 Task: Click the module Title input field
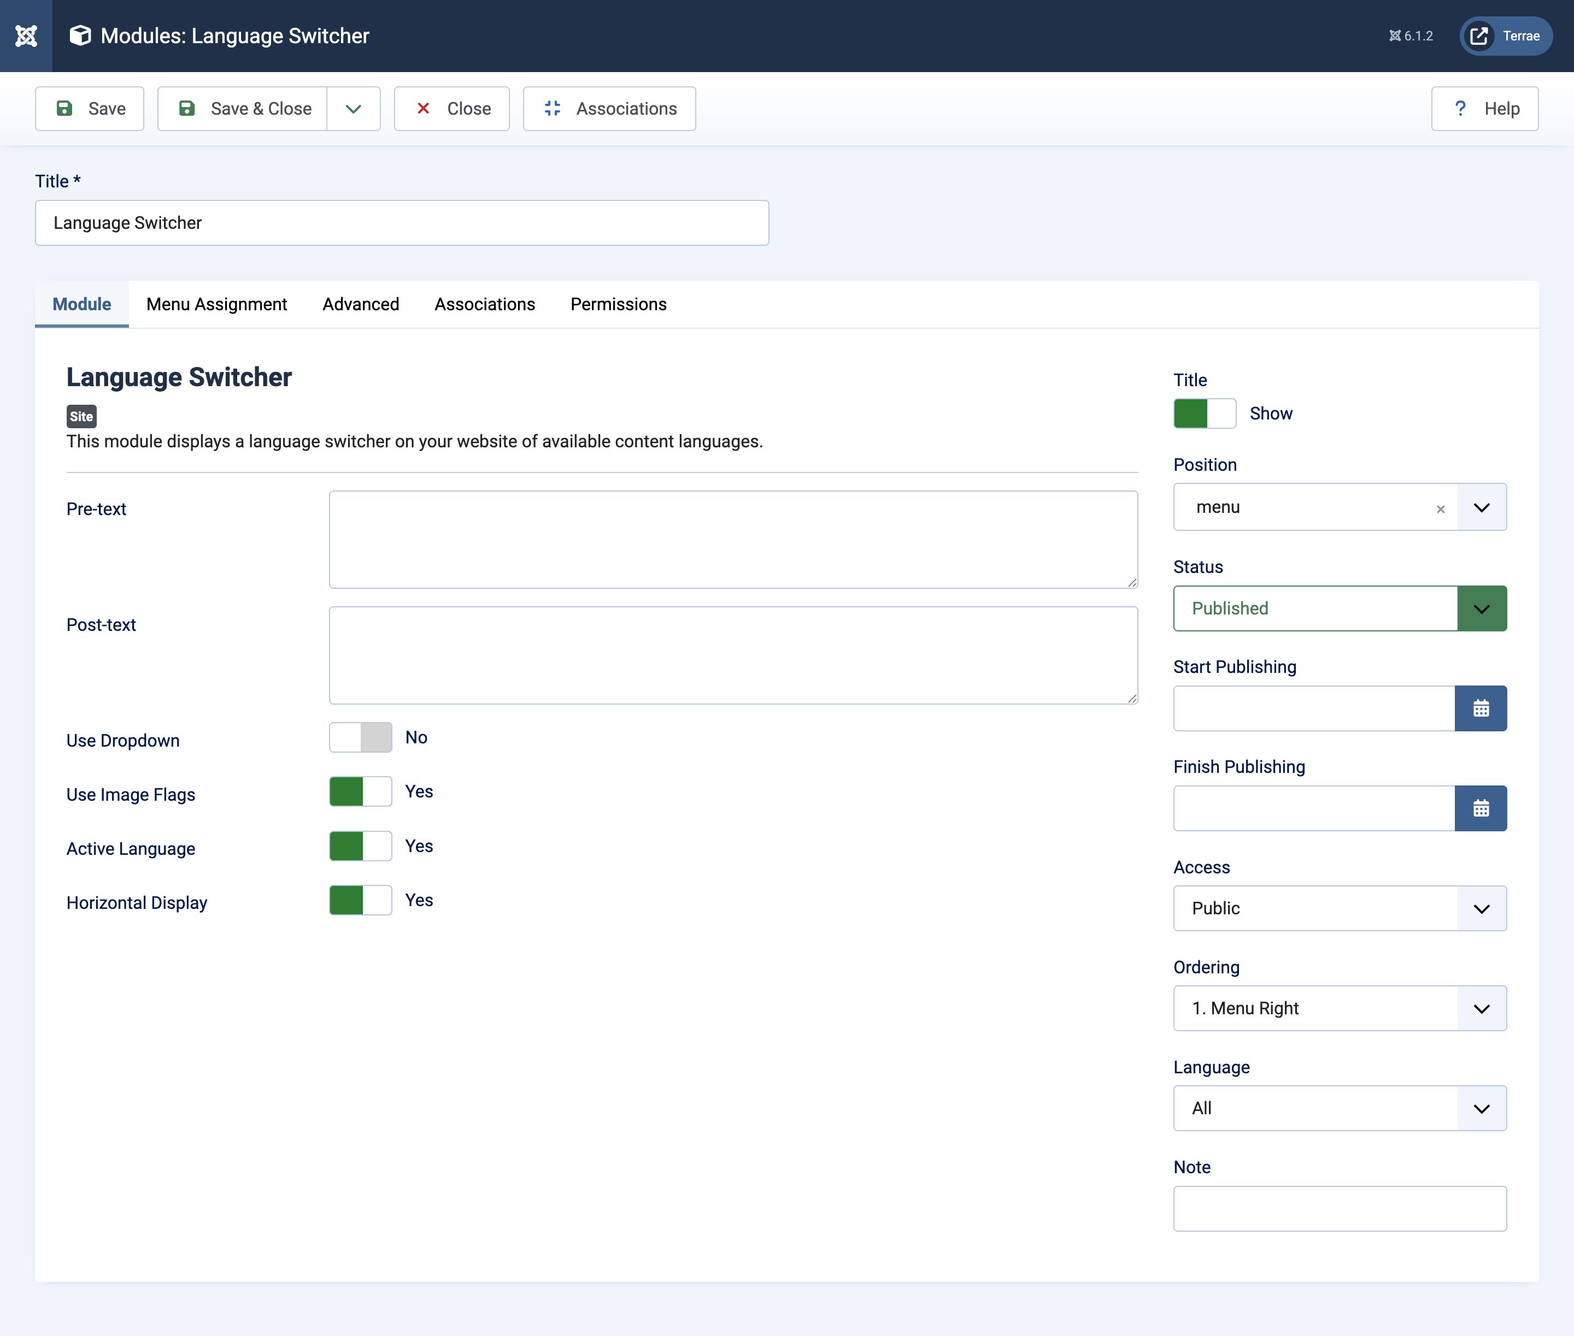tap(402, 223)
